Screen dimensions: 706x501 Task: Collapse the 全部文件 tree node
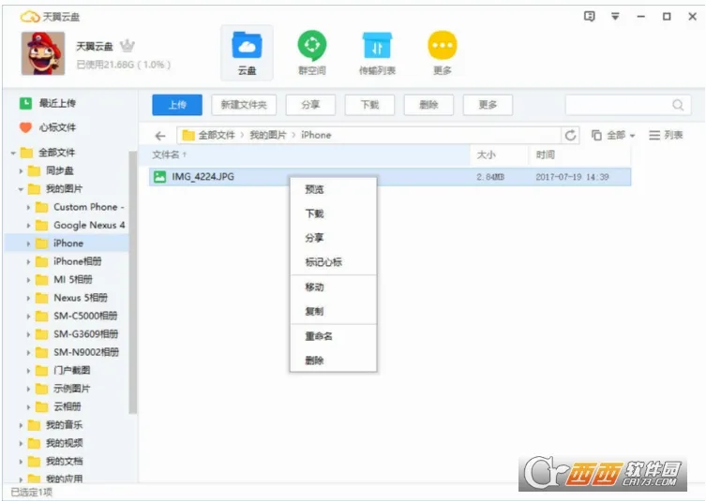pos(13,153)
